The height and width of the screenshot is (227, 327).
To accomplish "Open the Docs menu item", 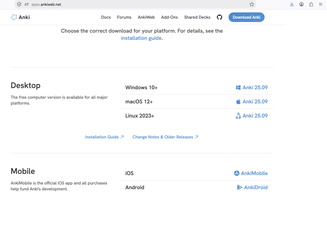I will pos(106,17).
